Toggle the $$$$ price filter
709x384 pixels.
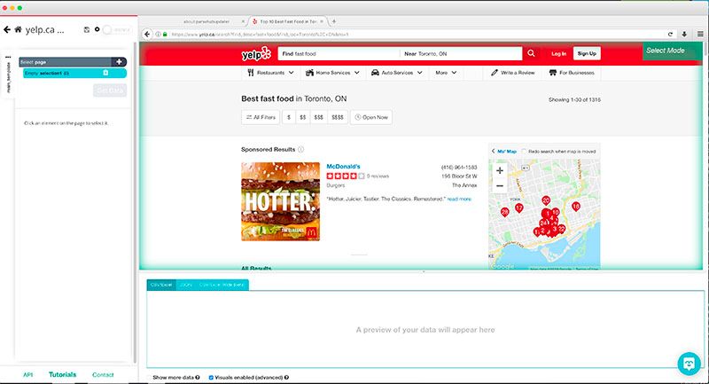pos(338,117)
